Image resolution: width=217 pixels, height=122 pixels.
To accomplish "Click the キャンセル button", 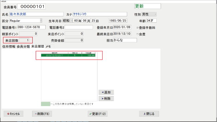I will point(13,114).
